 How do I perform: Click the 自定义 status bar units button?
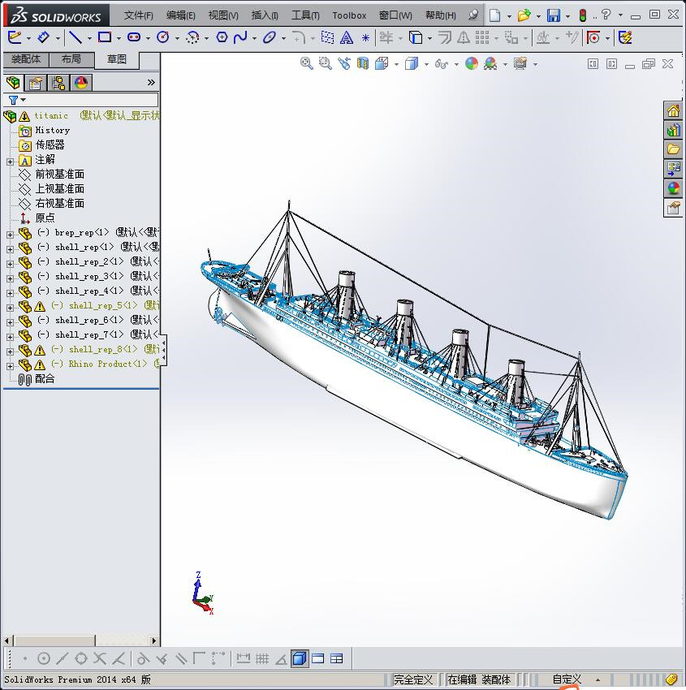click(x=567, y=679)
